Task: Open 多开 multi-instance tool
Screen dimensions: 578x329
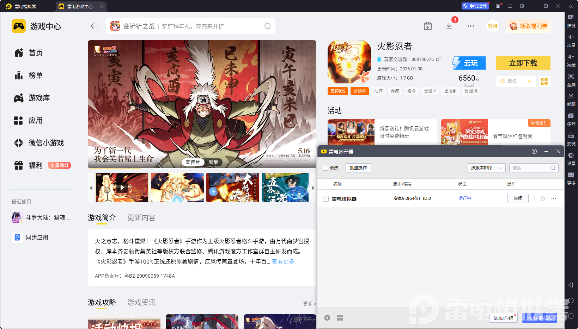Action: point(571,119)
